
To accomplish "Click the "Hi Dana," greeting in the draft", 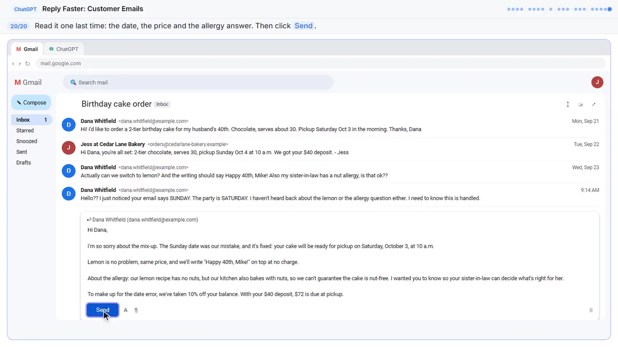I will (x=98, y=230).
